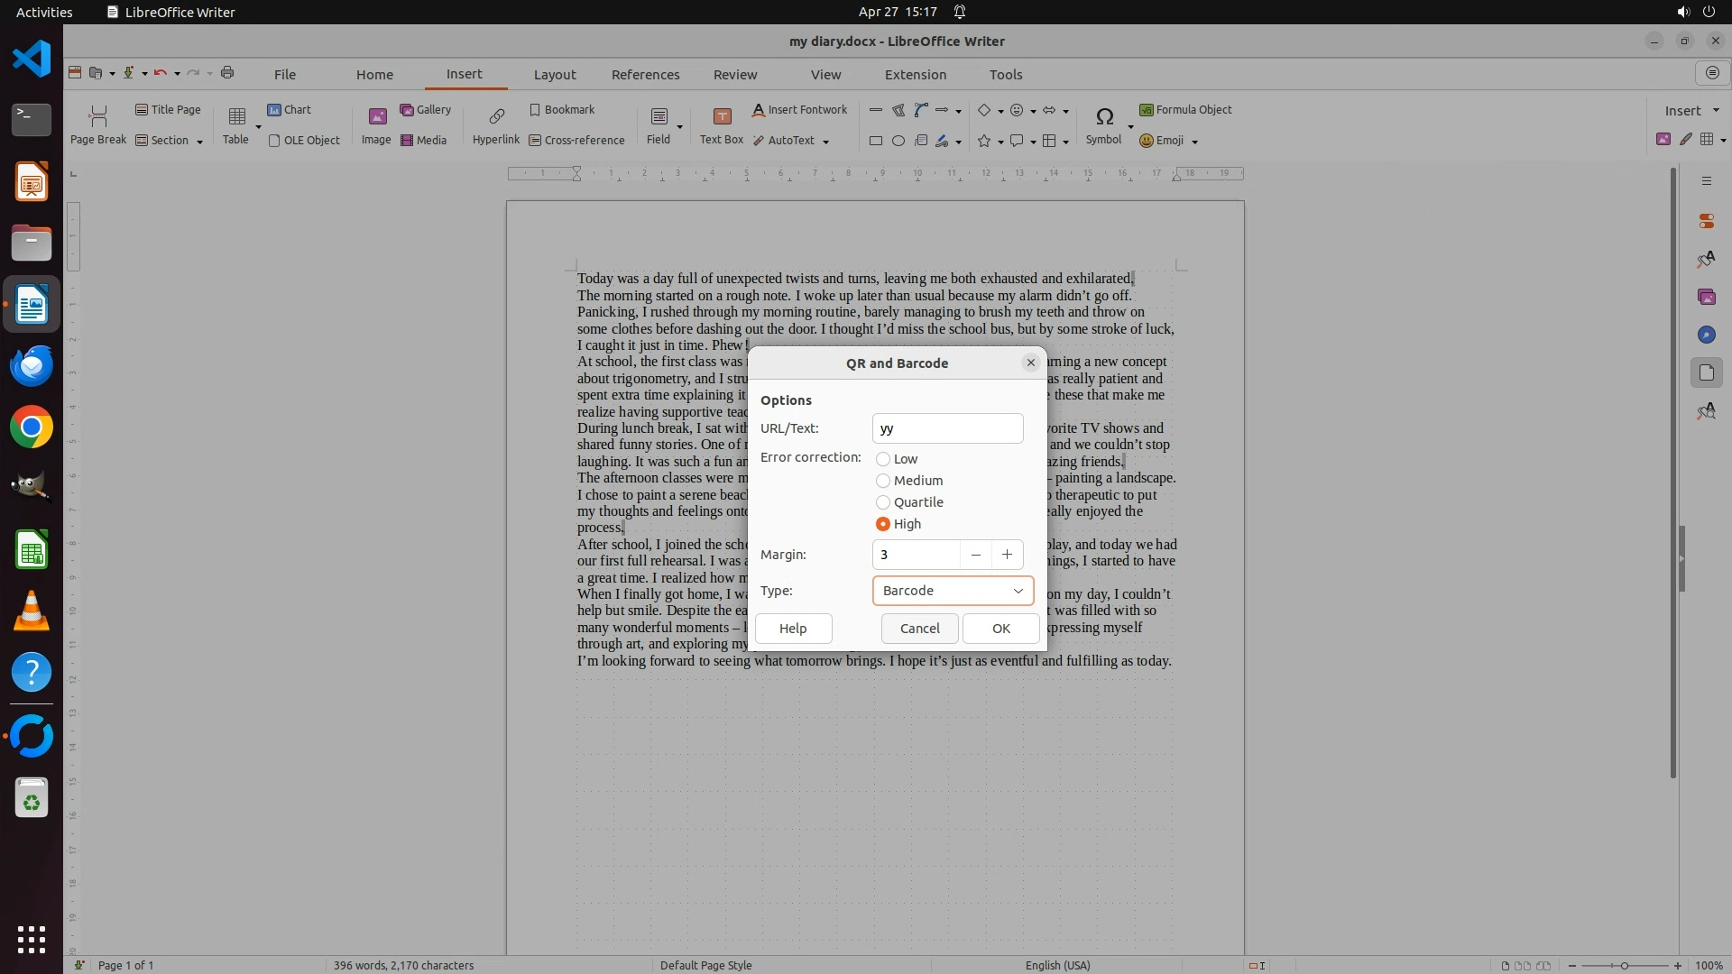1732x974 pixels.
Task: Click the Insert Table icon
Action: click(236, 116)
